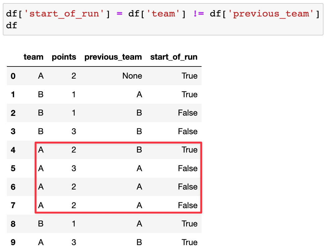
Task: Select the 'start_of_run' column header
Action: [x=174, y=57]
